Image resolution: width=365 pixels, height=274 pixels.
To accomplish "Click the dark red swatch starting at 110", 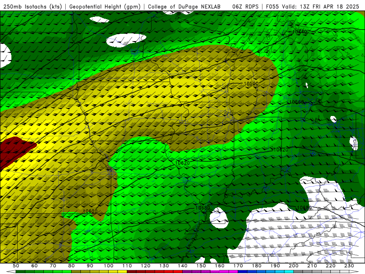I will (131, 272).
